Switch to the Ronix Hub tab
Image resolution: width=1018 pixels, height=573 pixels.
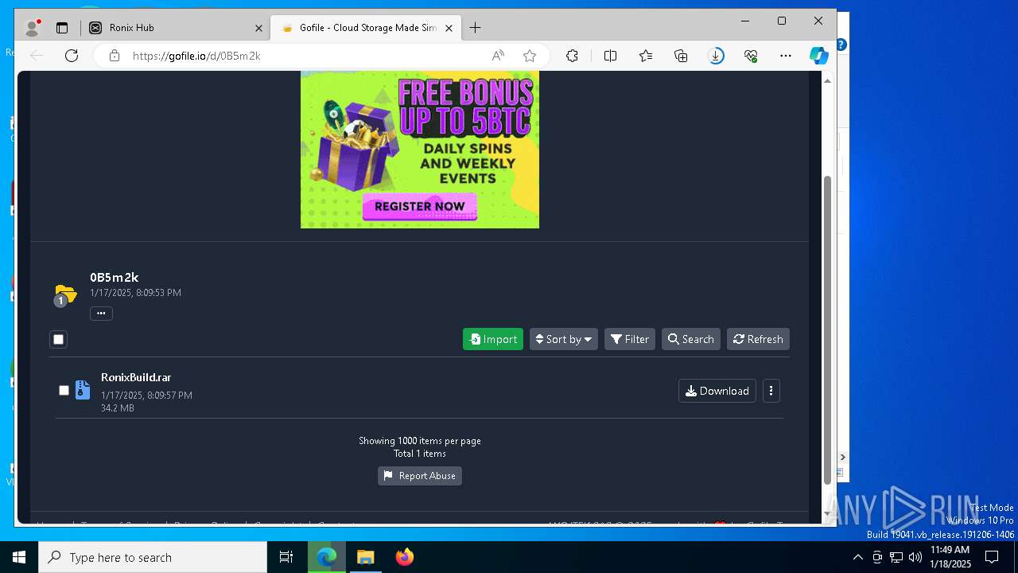(175, 28)
